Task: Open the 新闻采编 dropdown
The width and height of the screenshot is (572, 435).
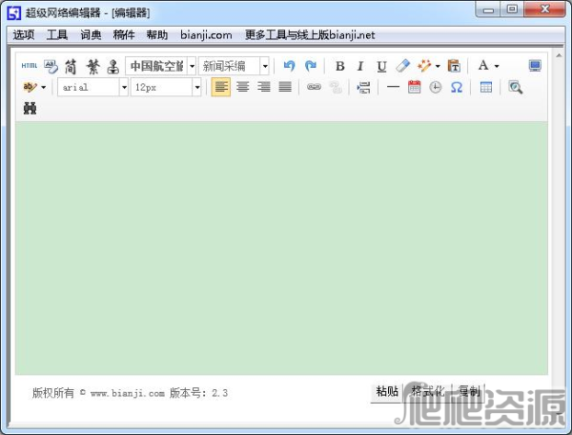Action: point(265,66)
